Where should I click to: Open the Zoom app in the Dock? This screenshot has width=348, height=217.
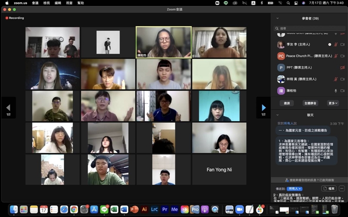click(240, 209)
